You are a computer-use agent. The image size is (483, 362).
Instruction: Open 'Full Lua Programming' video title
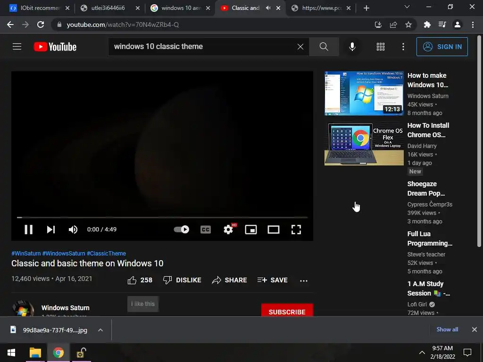click(x=430, y=239)
